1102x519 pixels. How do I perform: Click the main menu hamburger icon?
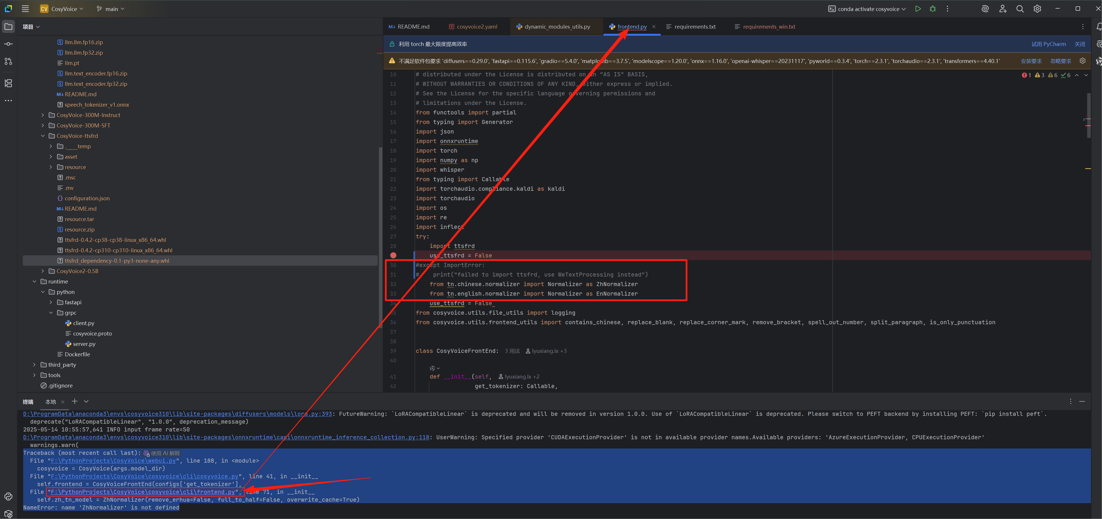coord(25,9)
